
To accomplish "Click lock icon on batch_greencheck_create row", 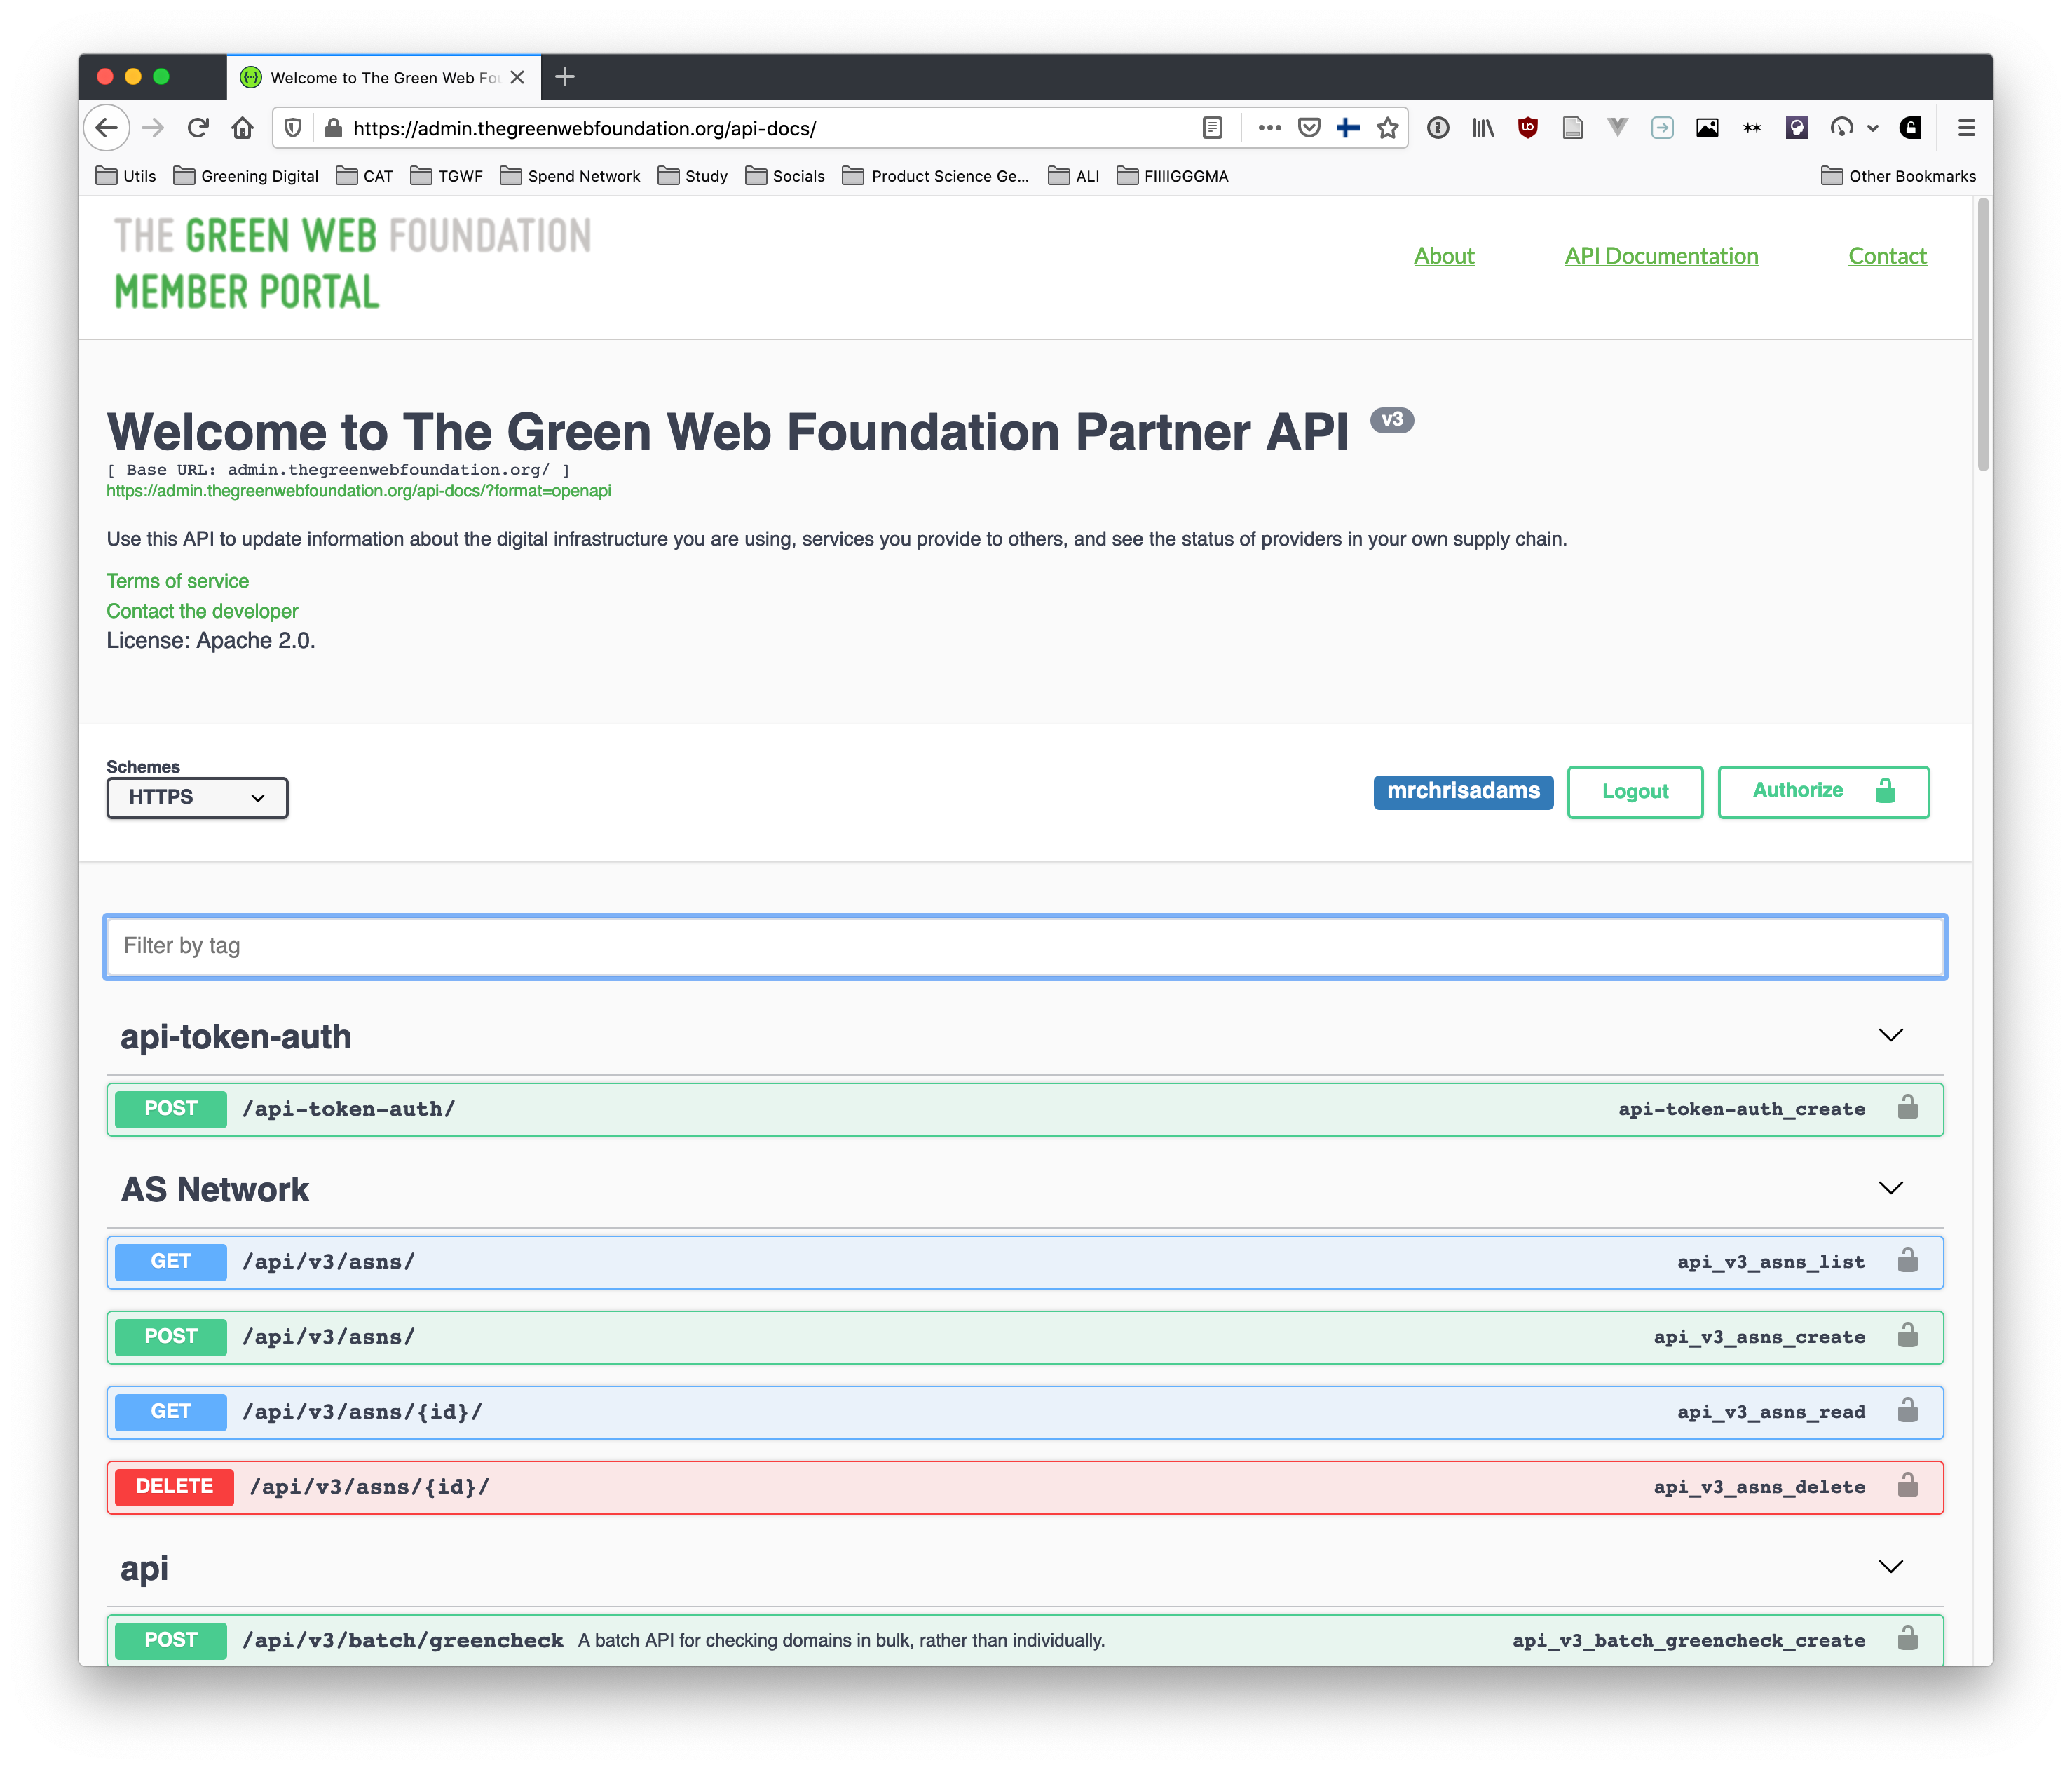I will click(x=1908, y=1639).
